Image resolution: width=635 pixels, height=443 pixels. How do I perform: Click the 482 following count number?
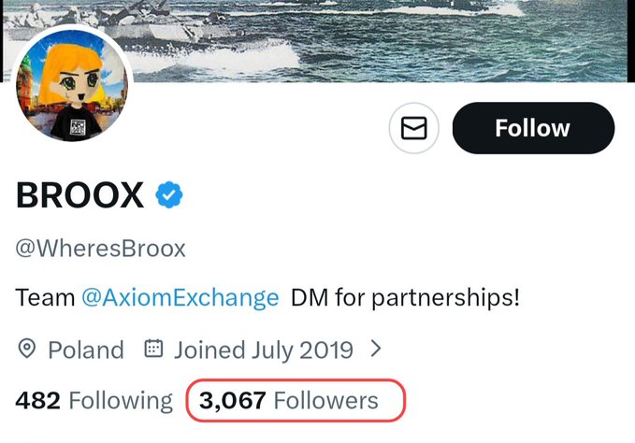pos(37,401)
